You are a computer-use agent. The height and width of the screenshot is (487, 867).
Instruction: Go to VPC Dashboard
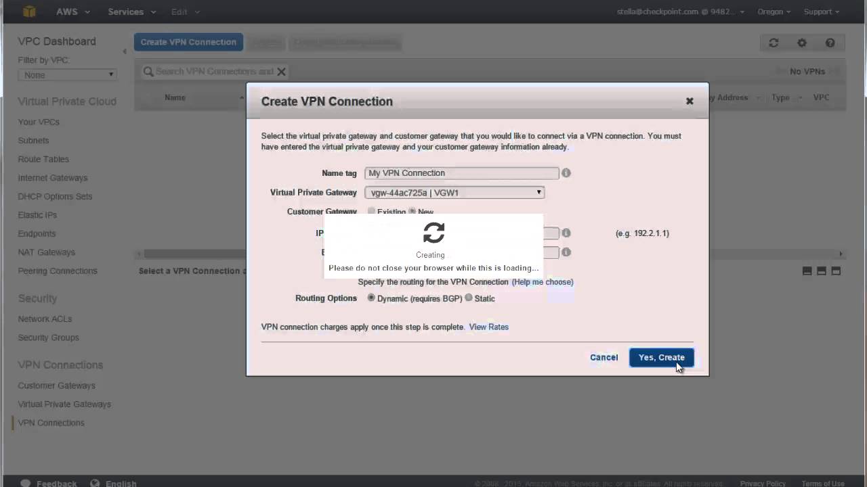click(57, 41)
